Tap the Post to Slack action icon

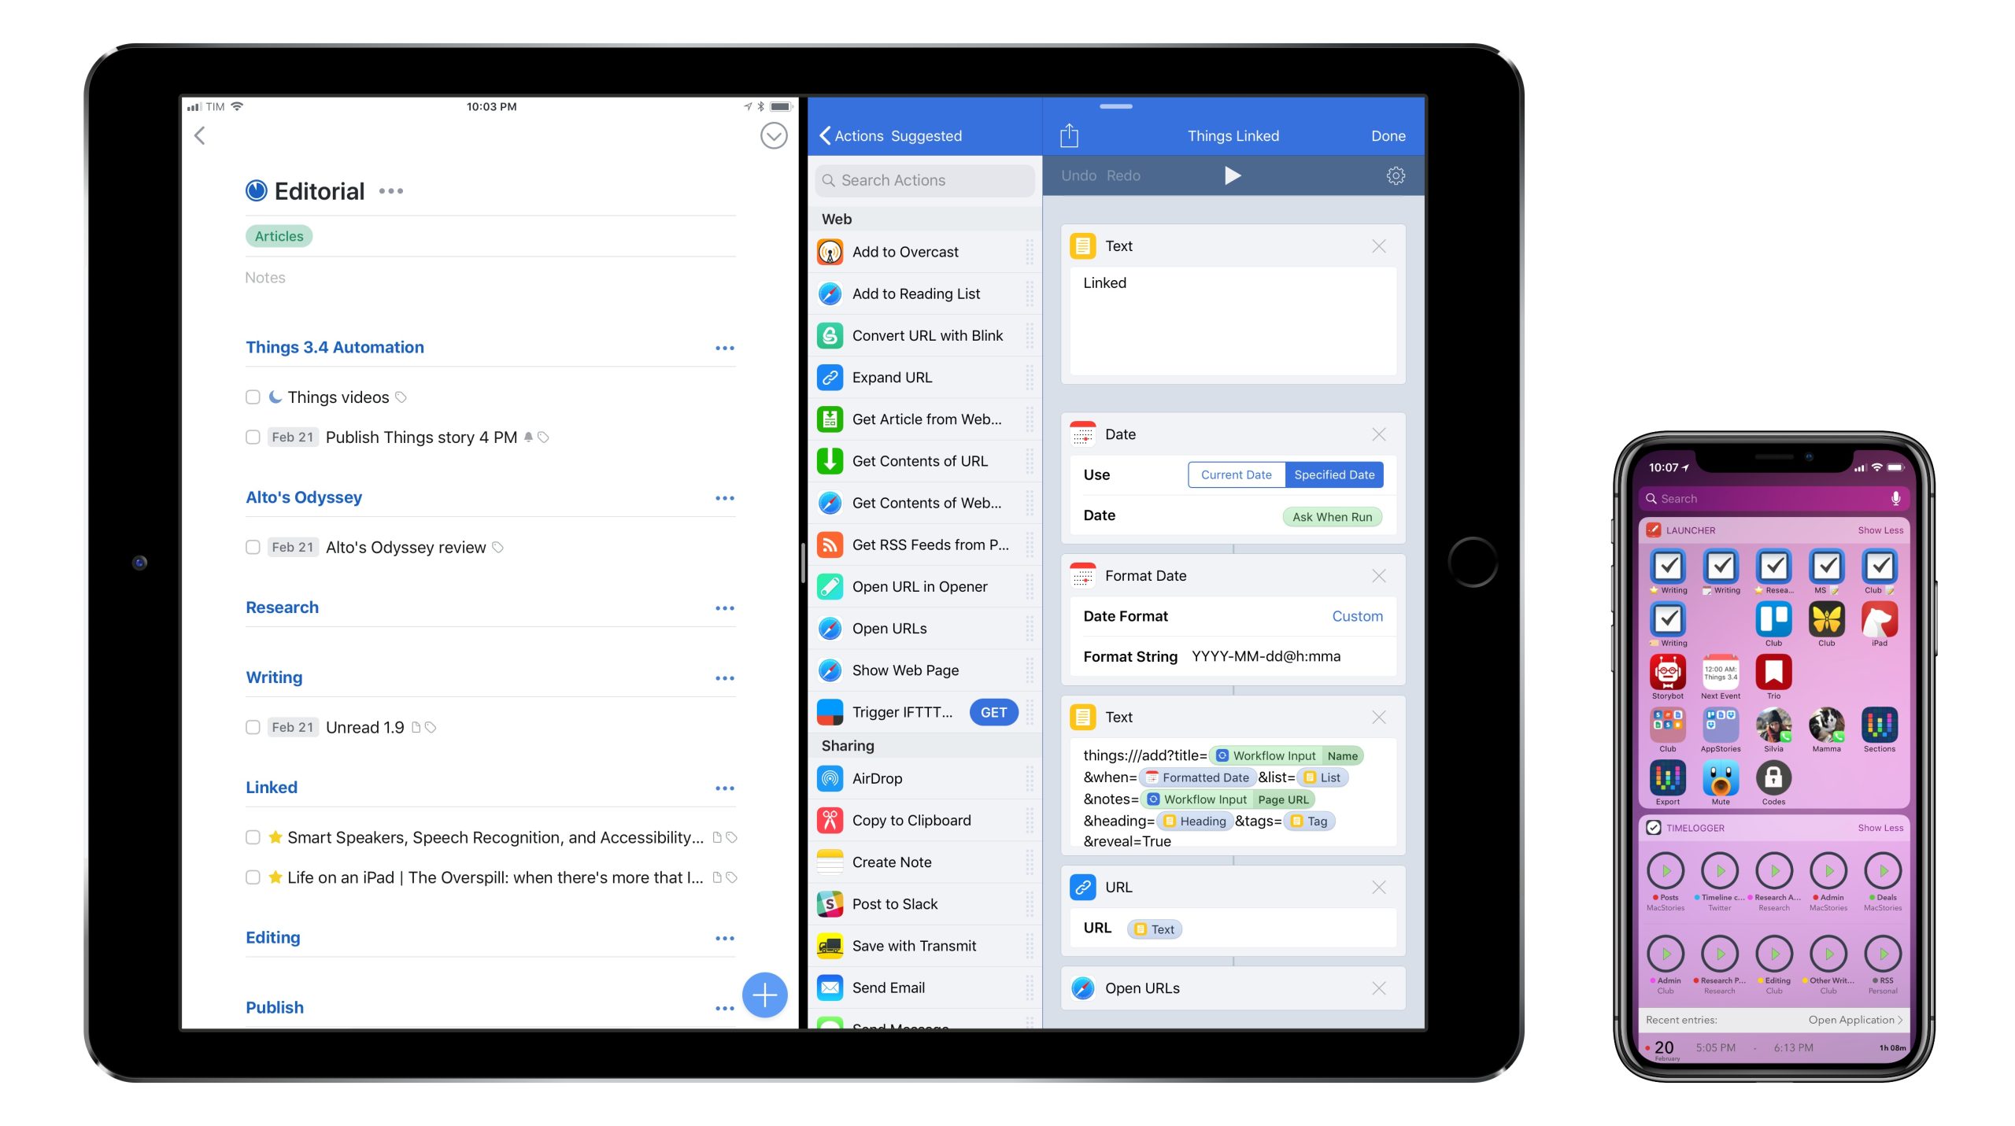click(830, 904)
